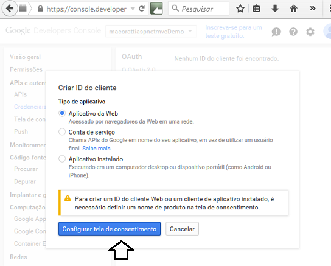Open the settings gear icon

(x=310, y=32)
